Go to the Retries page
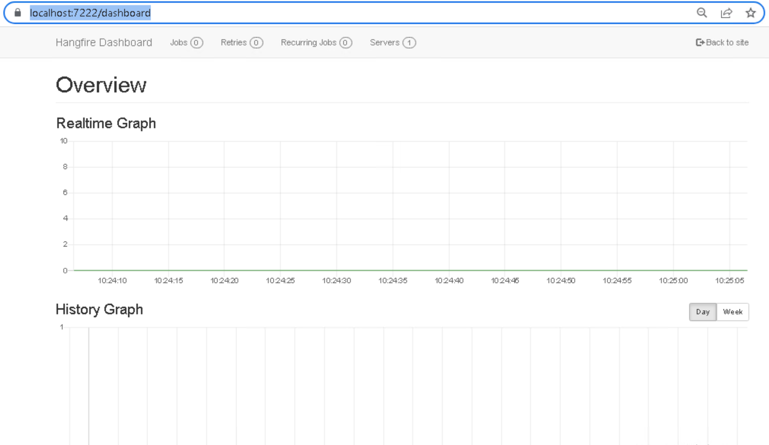 click(234, 43)
